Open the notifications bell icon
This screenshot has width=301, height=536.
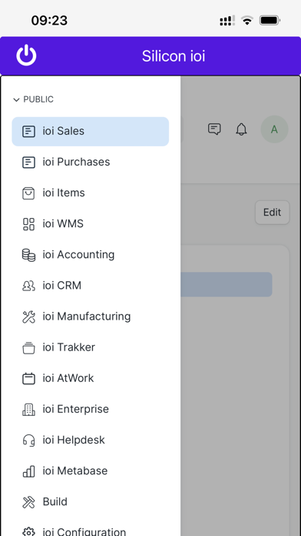pyautogui.click(x=241, y=129)
